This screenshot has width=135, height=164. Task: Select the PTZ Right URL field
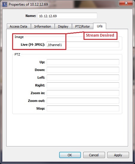tap(83, 85)
